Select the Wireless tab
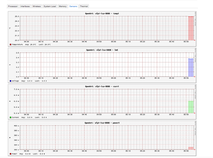This screenshot has width=213, height=158. tap(37, 6)
